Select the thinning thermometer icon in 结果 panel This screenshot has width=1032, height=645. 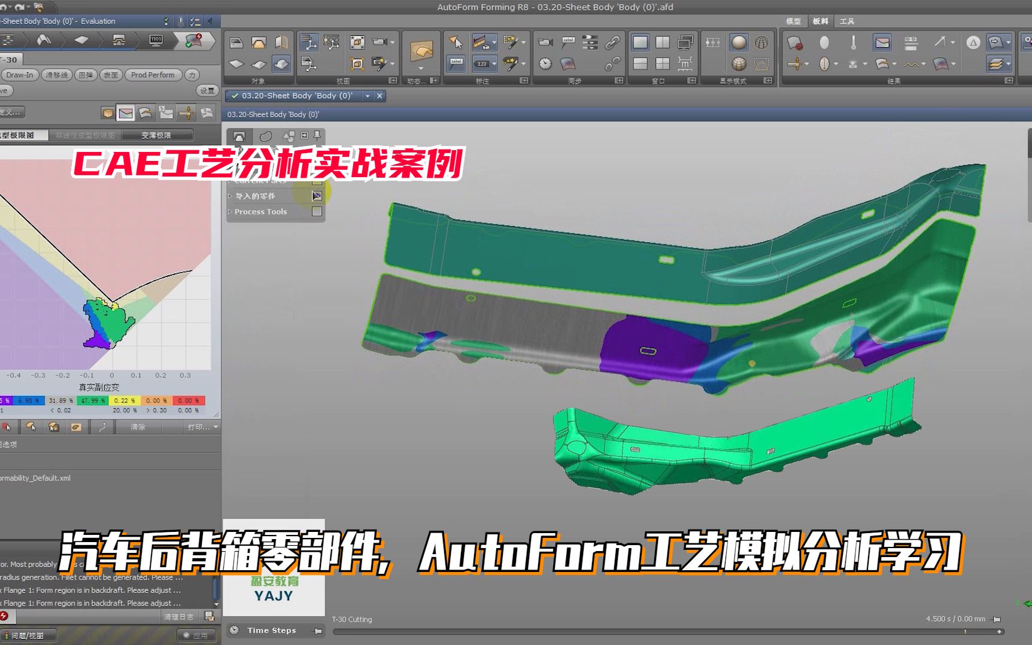click(854, 42)
